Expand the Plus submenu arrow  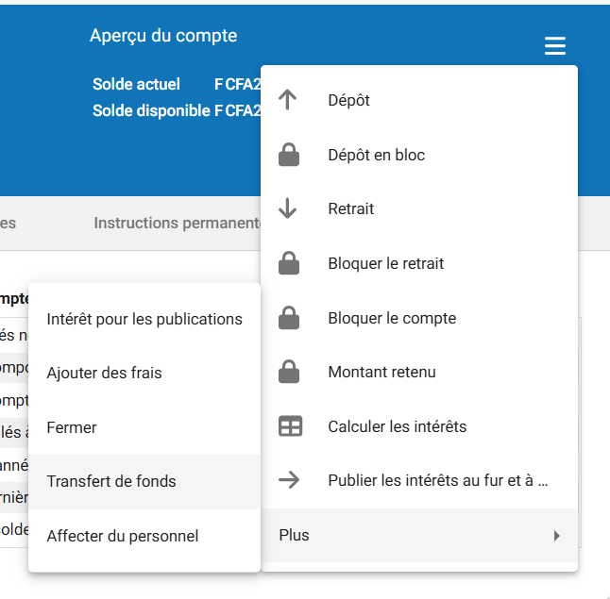557,536
